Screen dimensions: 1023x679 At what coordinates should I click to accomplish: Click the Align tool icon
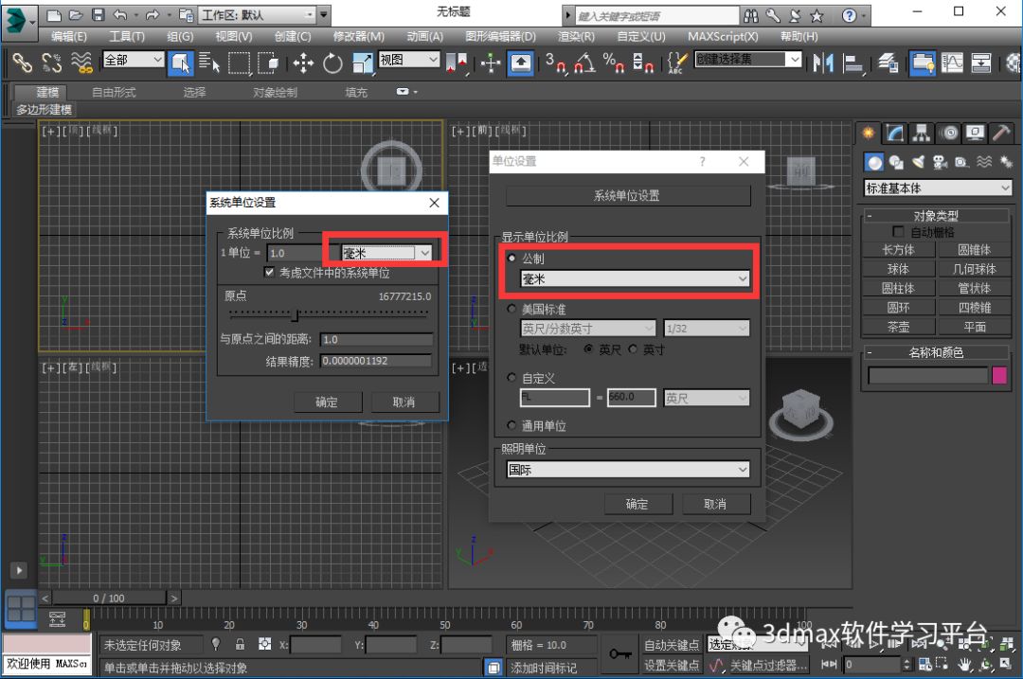point(852,63)
